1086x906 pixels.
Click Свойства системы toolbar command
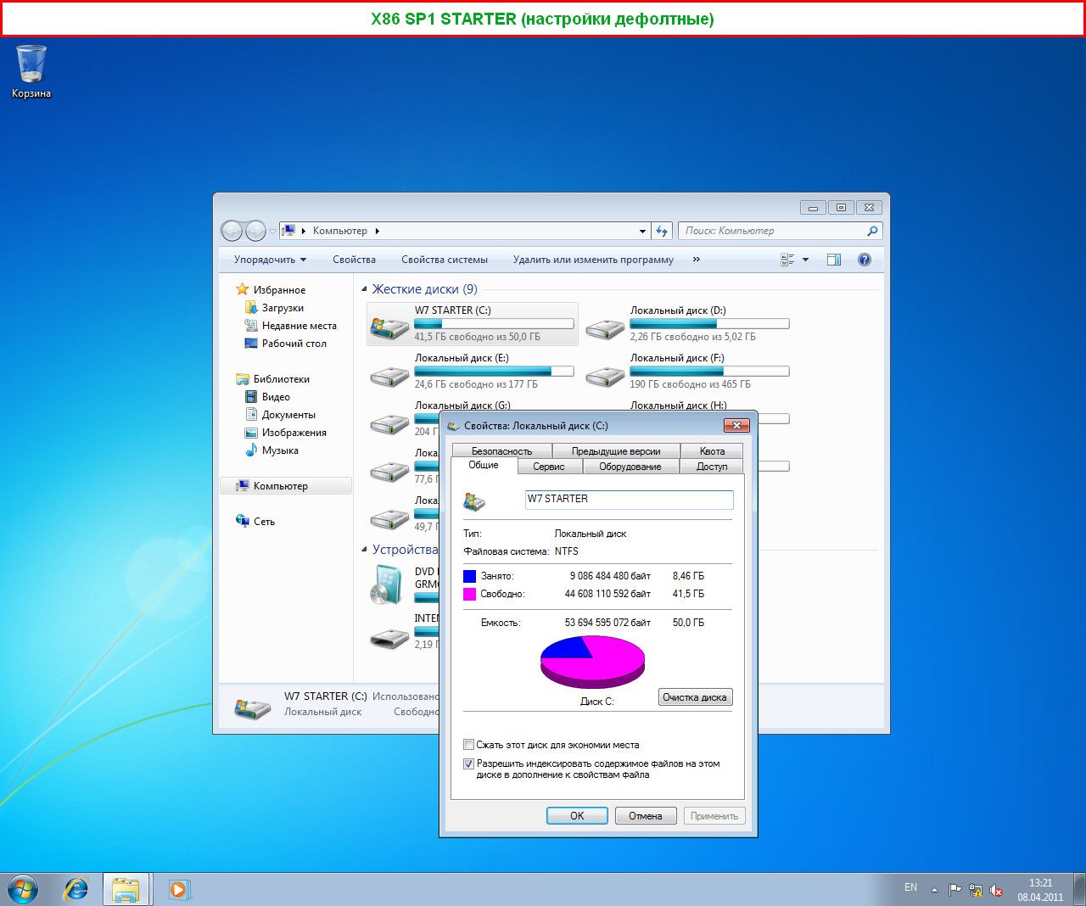[x=445, y=260]
